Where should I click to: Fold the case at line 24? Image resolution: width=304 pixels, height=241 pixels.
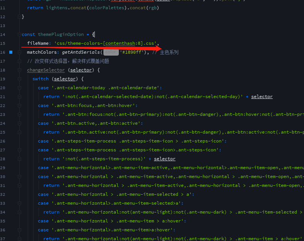click(x=19, y=123)
